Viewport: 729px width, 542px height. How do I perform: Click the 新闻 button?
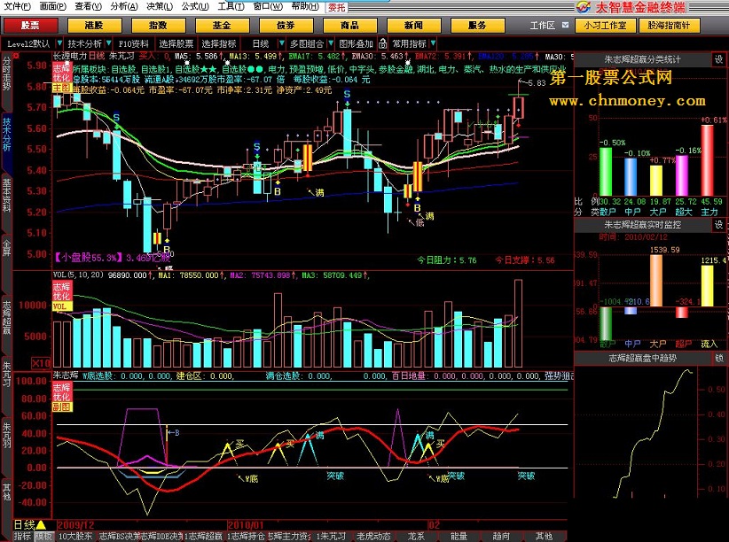tap(413, 25)
